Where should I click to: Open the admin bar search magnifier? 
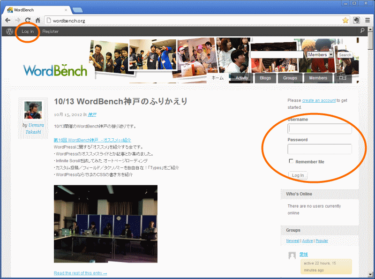point(362,30)
